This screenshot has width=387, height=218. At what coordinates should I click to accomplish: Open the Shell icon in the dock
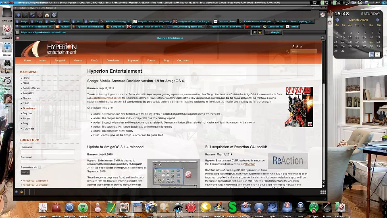point(137,208)
